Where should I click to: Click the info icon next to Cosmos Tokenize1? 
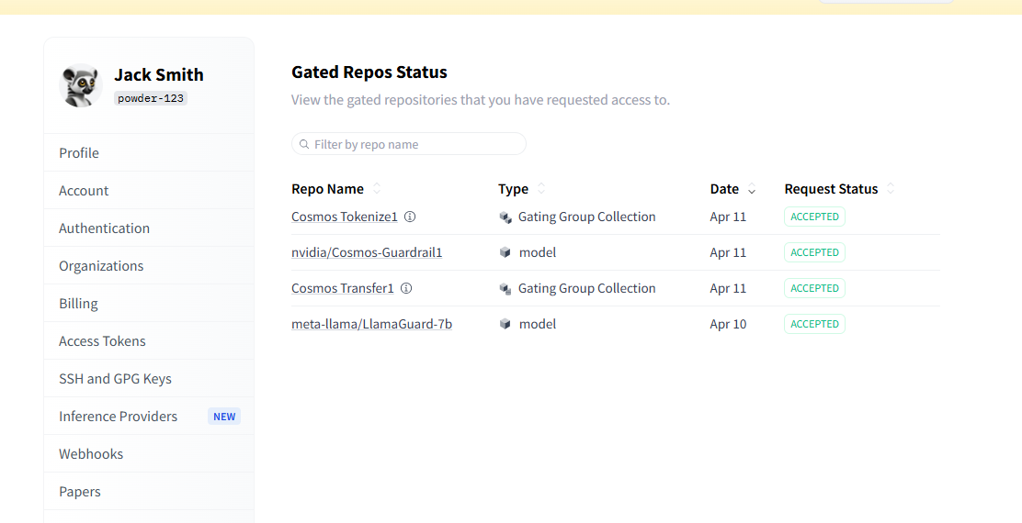coord(410,217)
